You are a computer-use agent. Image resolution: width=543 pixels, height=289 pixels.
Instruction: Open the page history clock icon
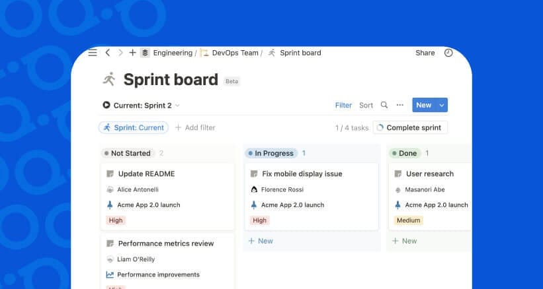[x=448, y=53]
